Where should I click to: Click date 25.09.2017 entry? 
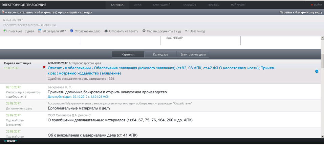(x=13, y=131)
